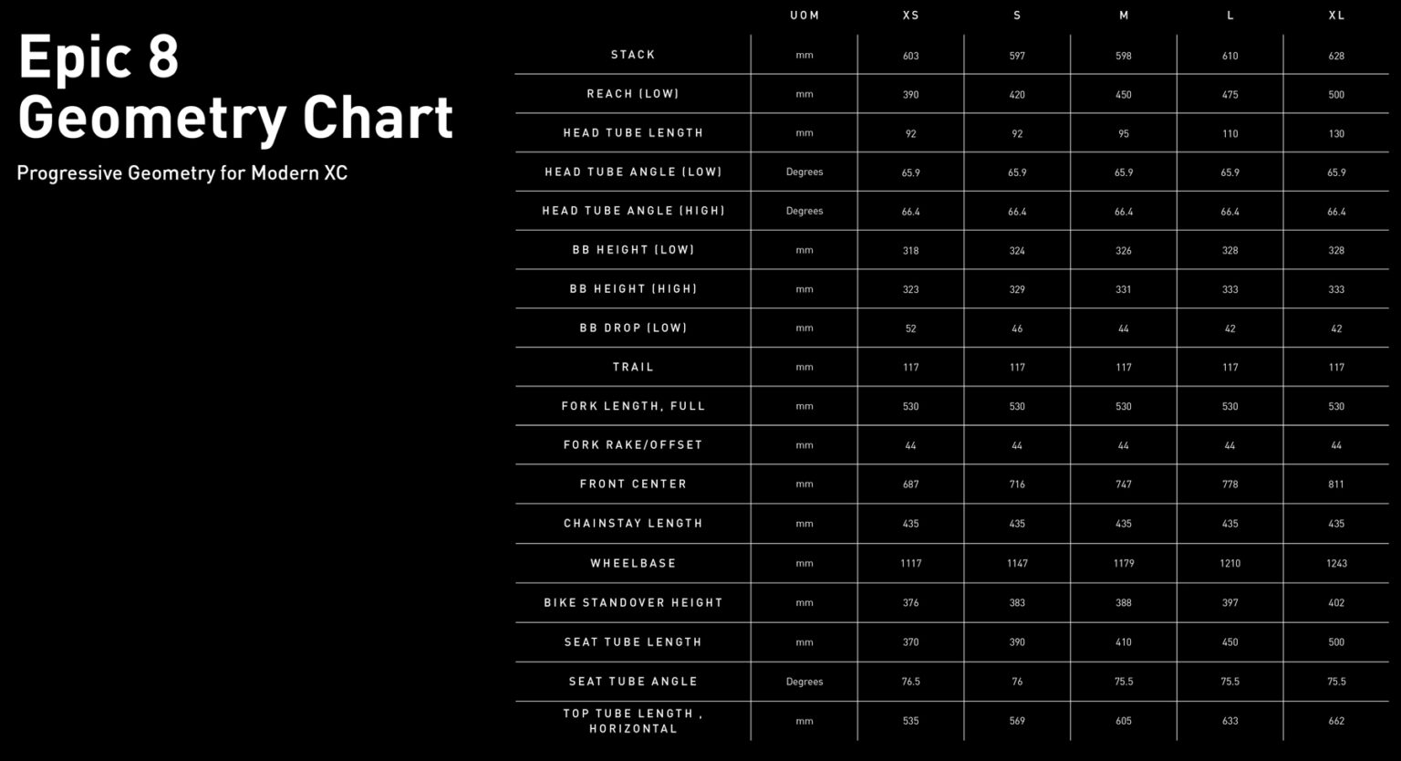Select the XS size column header
The height and width of the screenshot is (761, 1401).
910,16
